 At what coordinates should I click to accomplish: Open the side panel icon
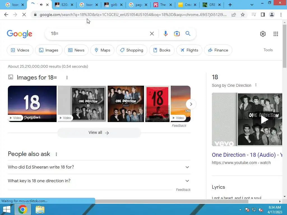click(263, 15)
